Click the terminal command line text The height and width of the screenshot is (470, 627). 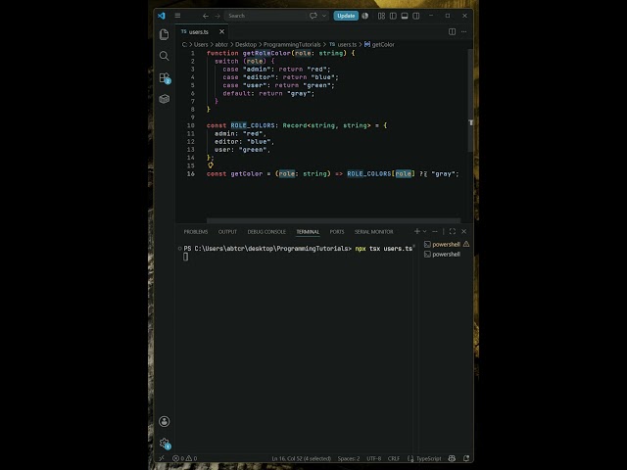tap(298, 249)
